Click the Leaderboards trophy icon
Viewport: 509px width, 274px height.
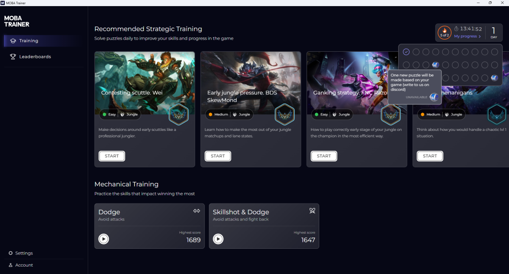coord(13,57)
